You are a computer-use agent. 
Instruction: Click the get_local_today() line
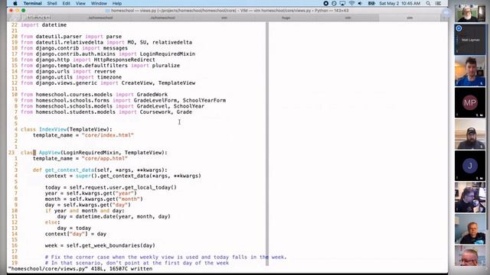(x=111, y=187)
